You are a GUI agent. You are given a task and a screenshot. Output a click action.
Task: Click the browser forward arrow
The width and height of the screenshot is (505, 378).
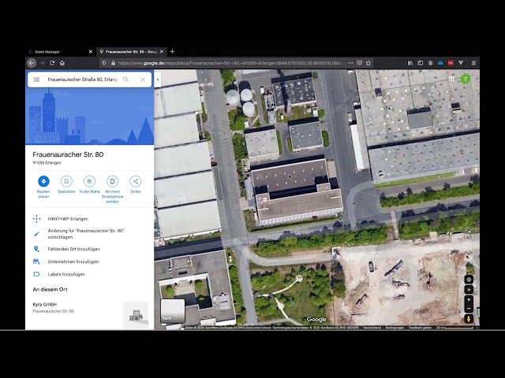coord(42,63)
